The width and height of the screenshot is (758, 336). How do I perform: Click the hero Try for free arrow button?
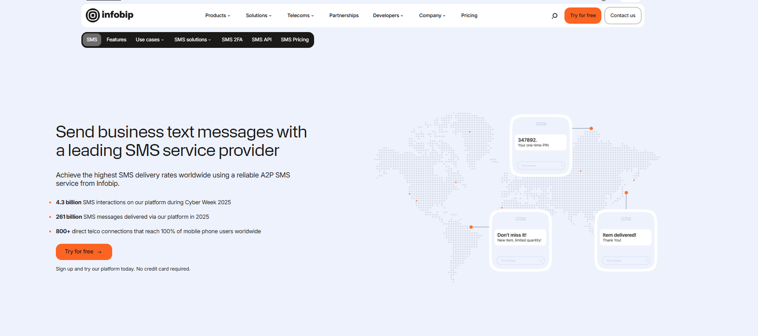coord(84,252)
